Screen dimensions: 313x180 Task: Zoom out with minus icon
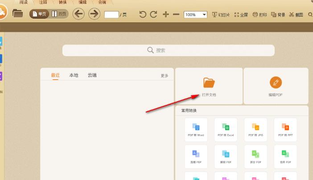176,14
